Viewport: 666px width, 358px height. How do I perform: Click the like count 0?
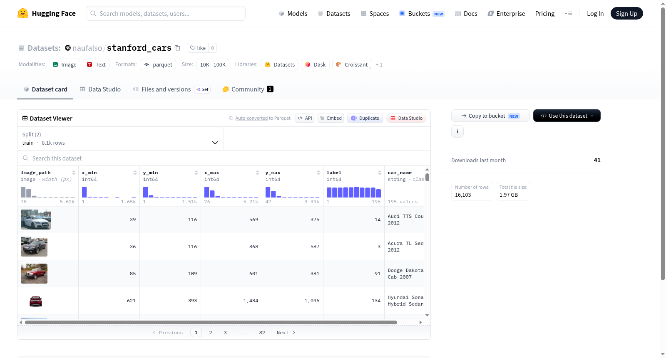(x=212, y=48)
